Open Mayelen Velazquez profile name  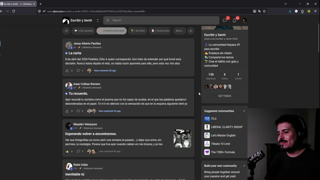85,124
